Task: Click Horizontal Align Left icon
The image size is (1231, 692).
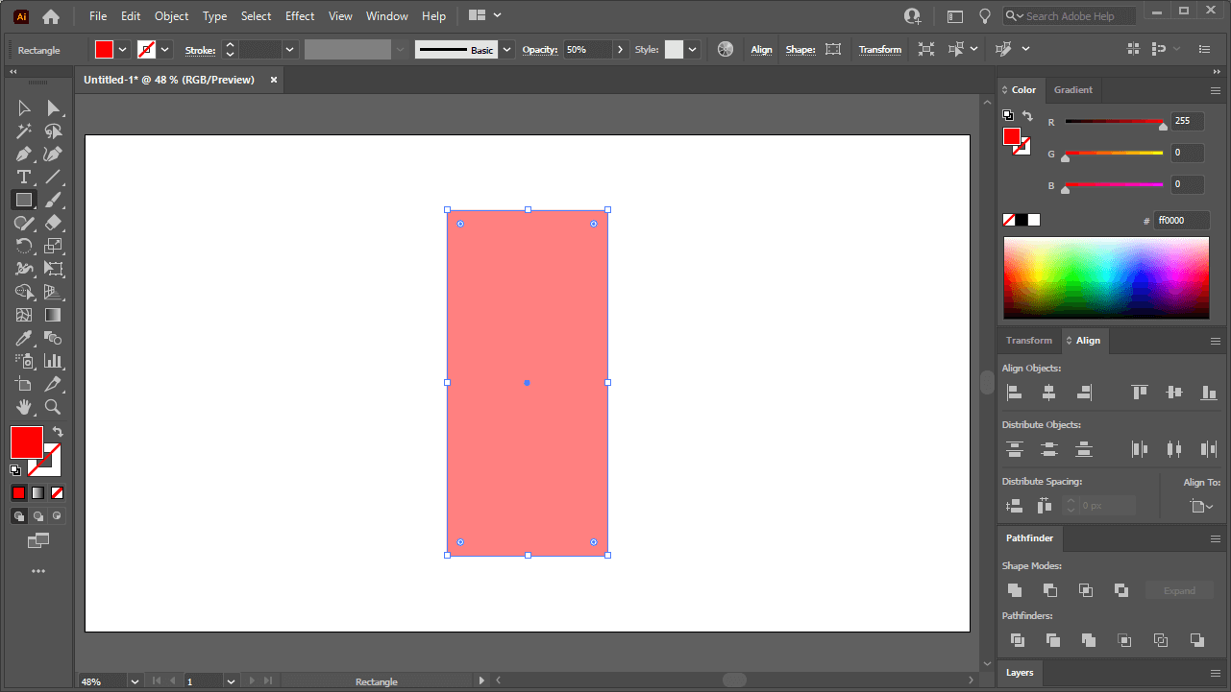Action: tap(1014, 392)
